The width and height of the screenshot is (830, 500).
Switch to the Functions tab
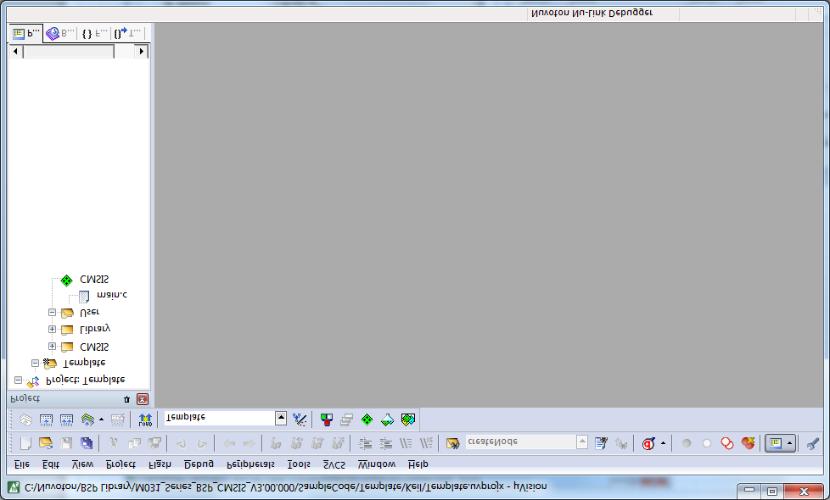click(93, 34)
